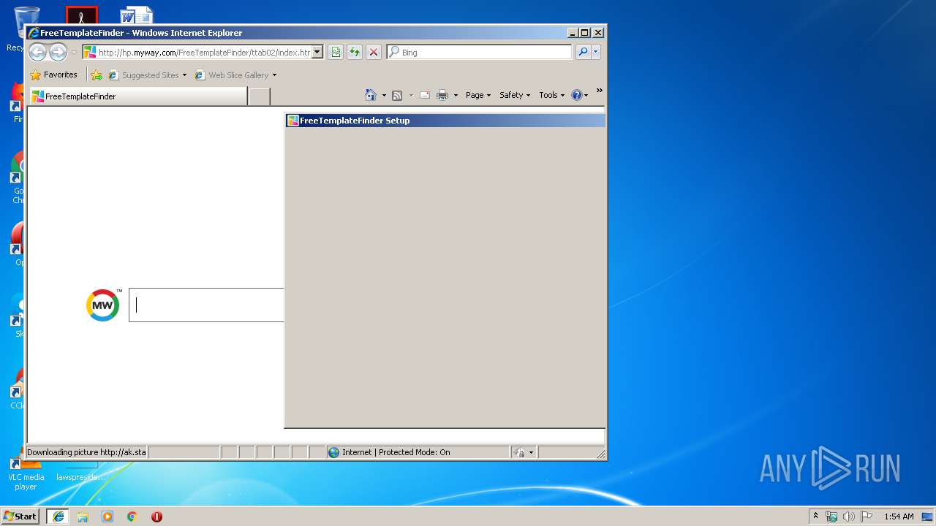Screen dimensions: 936x526
Task: Click the FreeTemplateFinder Setup title bar
Action: (445, 121)
